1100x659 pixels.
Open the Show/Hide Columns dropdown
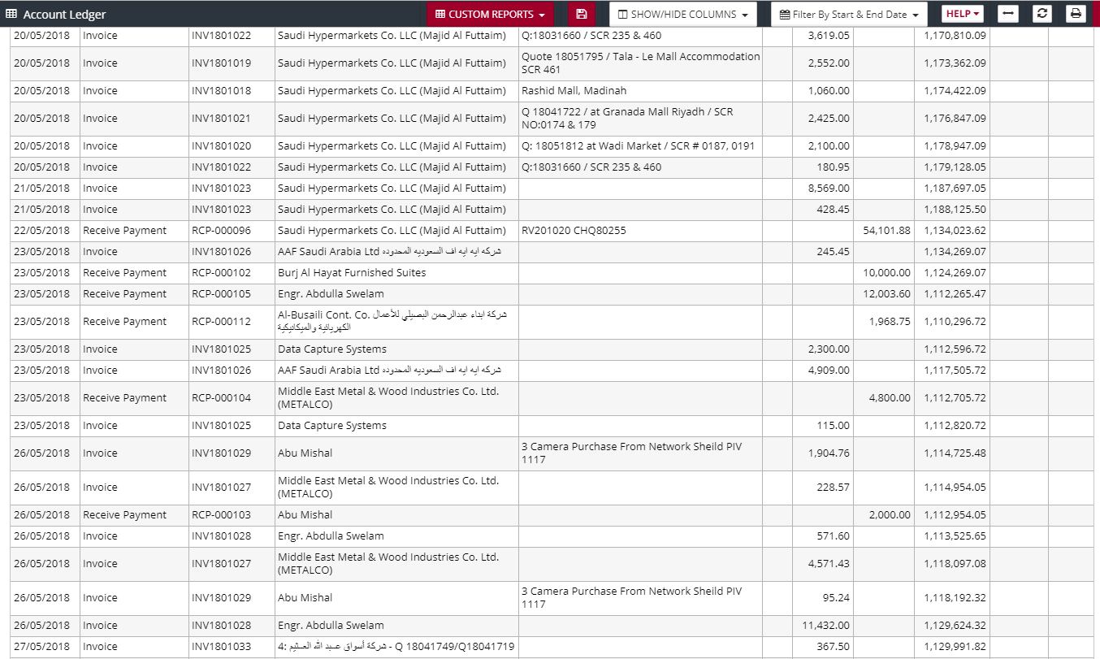683,14
